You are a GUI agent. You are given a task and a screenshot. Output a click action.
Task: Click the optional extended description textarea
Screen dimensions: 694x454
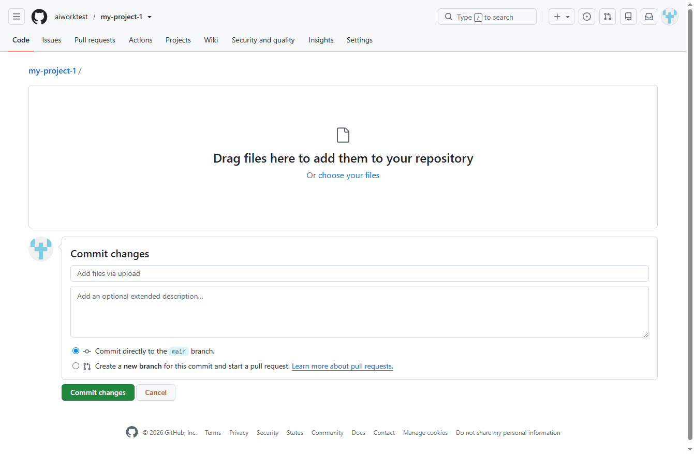[x=360, y=312]
